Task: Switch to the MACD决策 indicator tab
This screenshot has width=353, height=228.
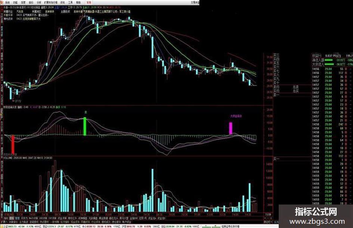Action: pyautogui.click(x=33, y=218)
